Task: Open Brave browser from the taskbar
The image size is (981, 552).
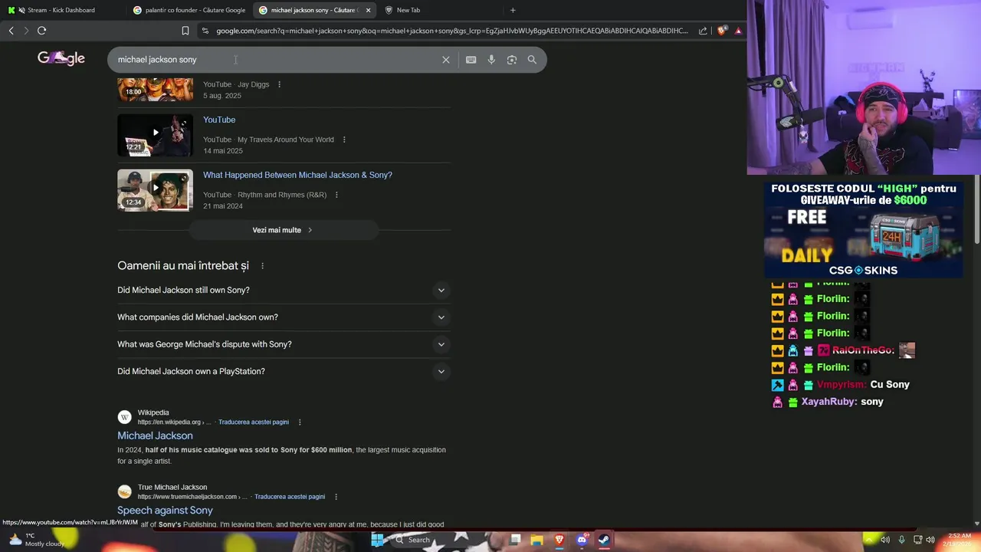Action: tap(559, 540)
